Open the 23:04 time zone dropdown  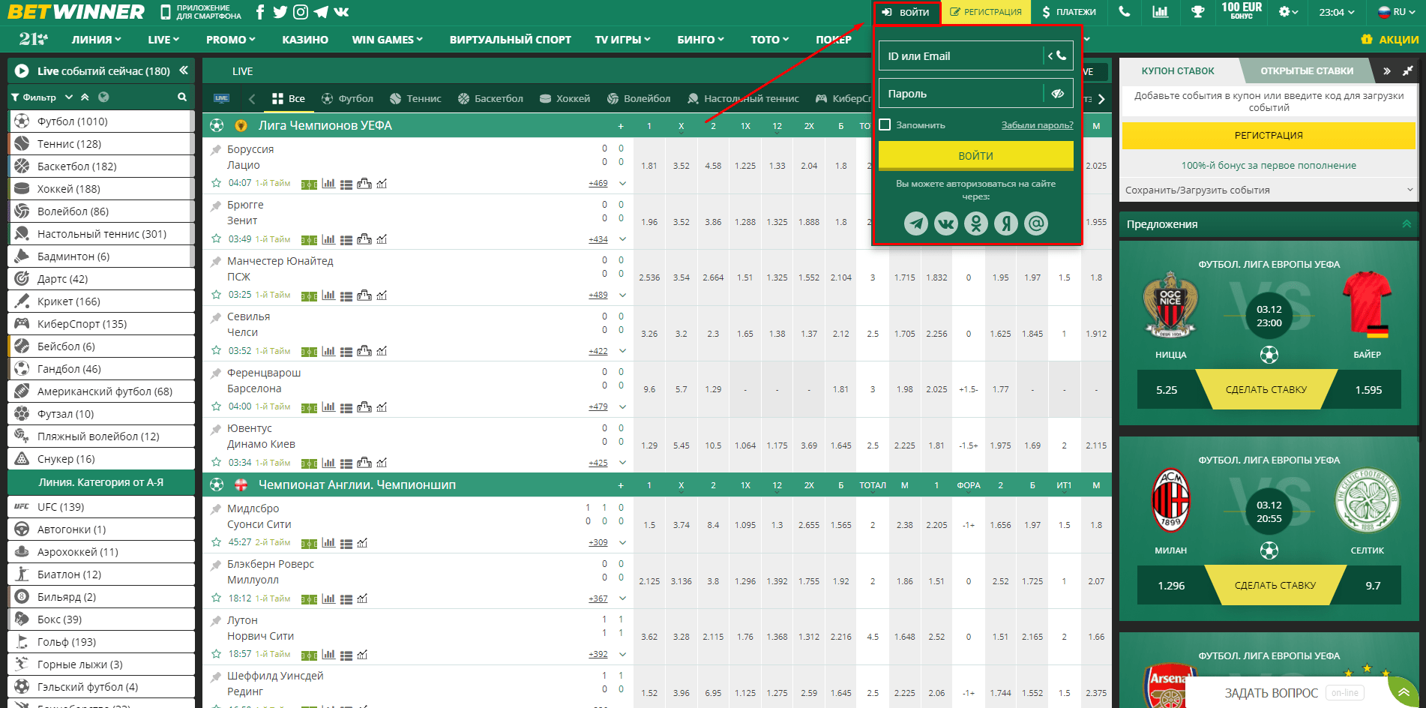coord(1337,12)
